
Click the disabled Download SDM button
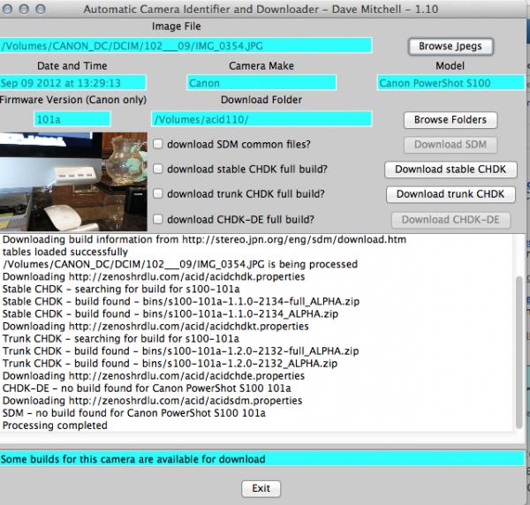tap(450, 145)
